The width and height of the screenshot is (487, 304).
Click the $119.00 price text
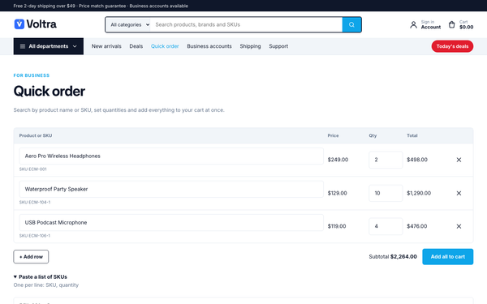pyautogui.click(x=337, y=226)
